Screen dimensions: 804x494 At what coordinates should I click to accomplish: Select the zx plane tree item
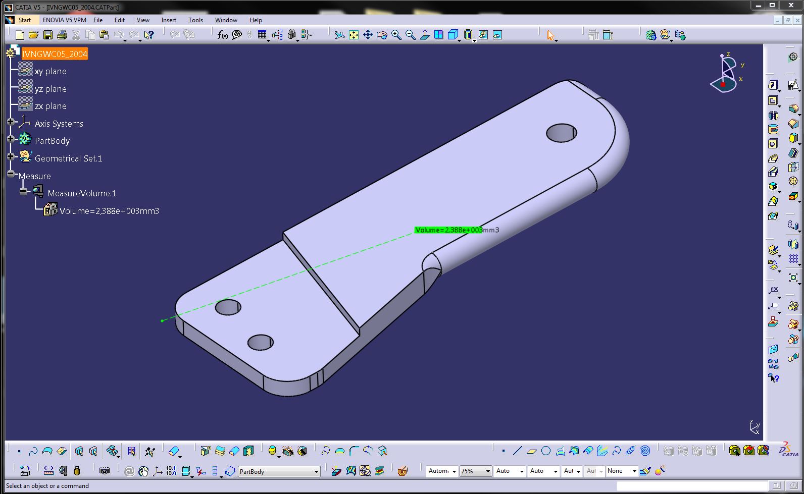(51, 106)
